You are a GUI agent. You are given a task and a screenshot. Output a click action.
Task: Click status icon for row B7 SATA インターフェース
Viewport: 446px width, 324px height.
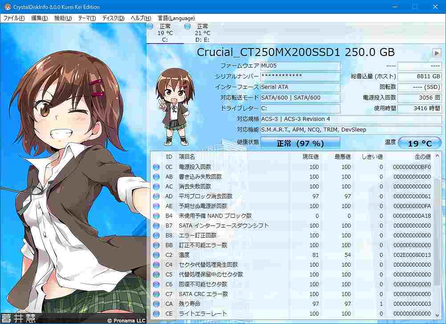pyautogui.click(x=156, y=226)
